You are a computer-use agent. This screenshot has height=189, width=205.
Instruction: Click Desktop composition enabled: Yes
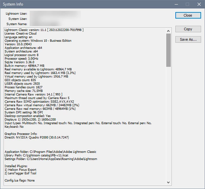[x=28, y=116]
